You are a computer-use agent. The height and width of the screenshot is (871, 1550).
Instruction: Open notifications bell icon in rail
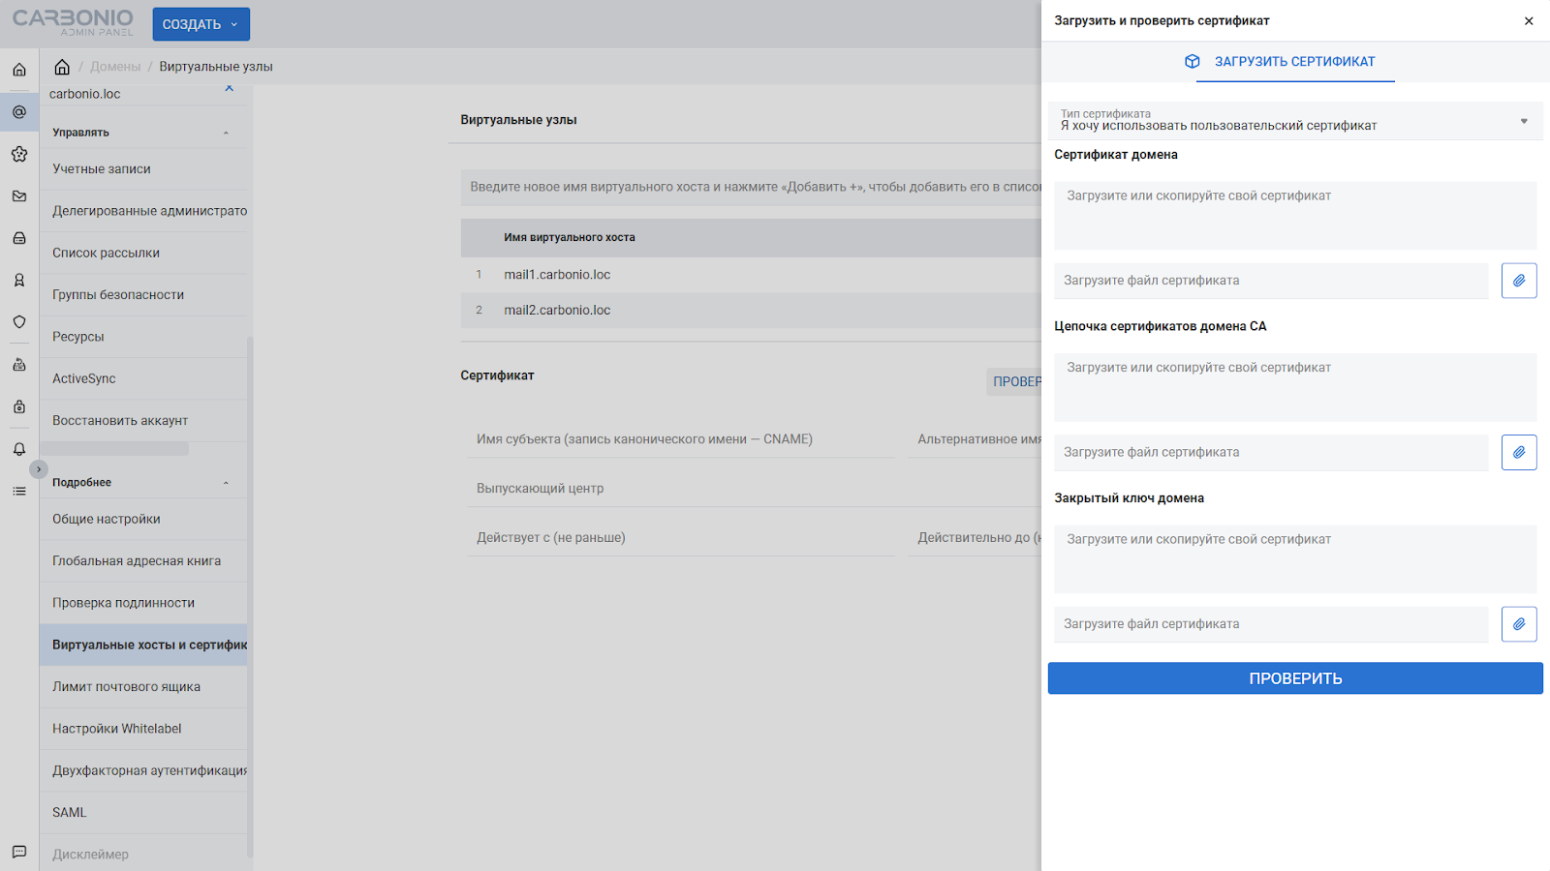point(19,449)
